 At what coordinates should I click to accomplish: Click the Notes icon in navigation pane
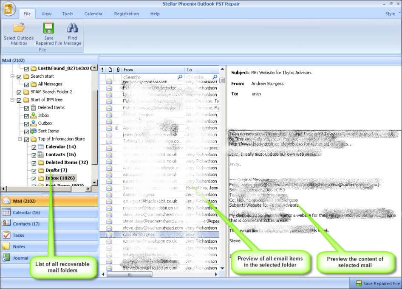tap(6, 246)
